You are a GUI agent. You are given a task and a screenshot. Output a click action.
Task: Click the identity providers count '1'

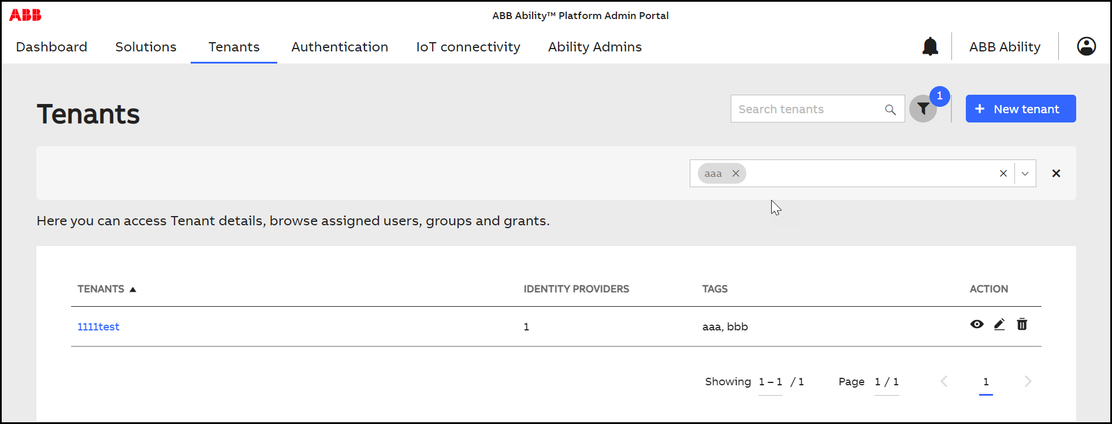click(526, 326)
